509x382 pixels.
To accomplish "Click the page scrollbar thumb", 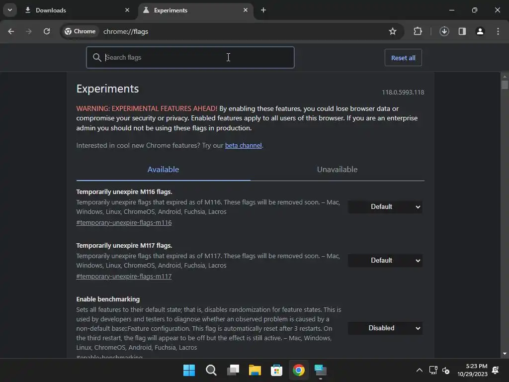I will pyautogui.click(x=505, y=85).
